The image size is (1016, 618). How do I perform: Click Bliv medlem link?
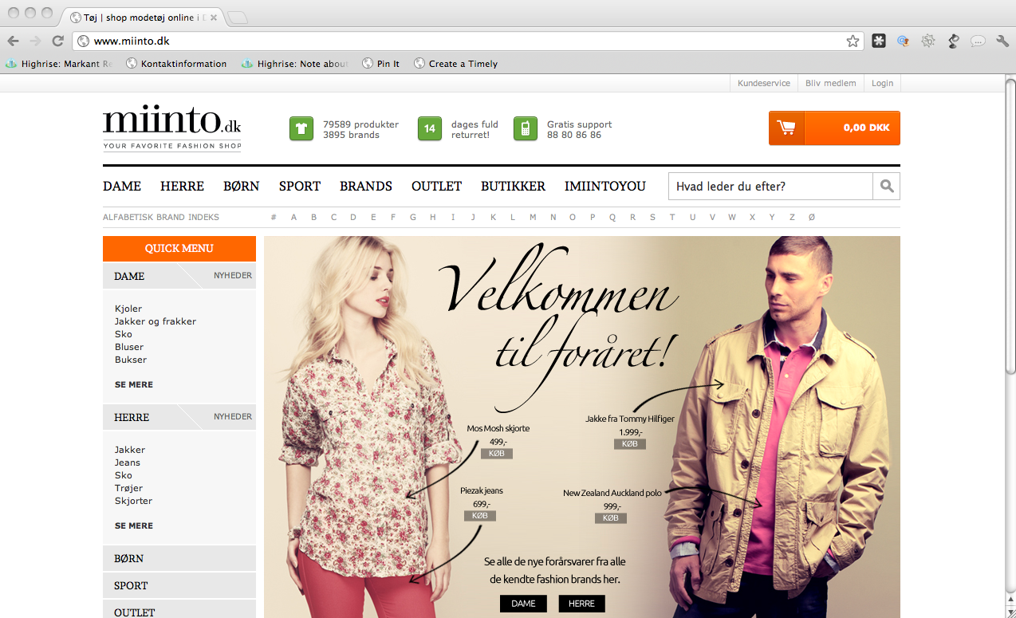click(x=830, y=83)
